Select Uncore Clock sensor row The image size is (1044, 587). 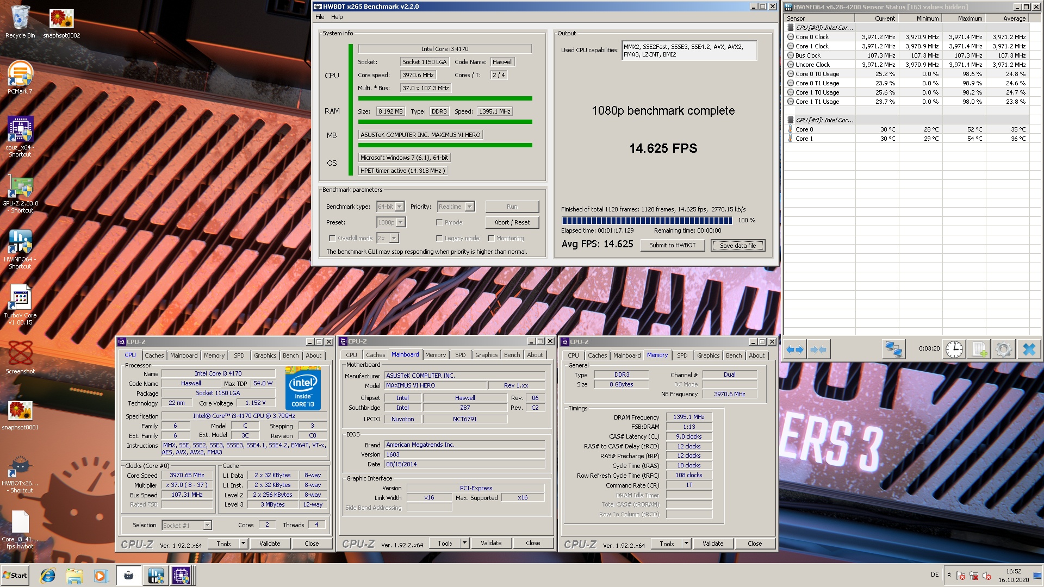pyautogui.click(x=907, y=65)
